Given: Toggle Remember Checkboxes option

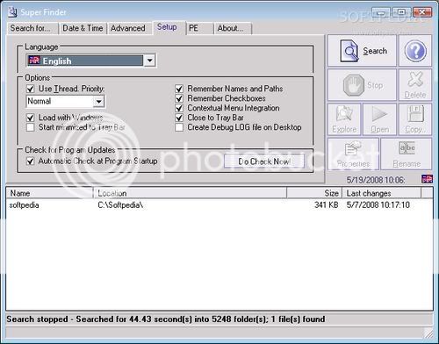Looking at the screenshot, I should (179, 98).
